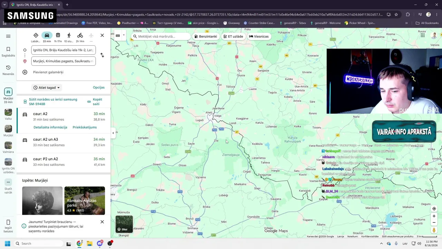Get the app via Iegūt lietotni
Viewport: 442px width, 249px height.
8,226
